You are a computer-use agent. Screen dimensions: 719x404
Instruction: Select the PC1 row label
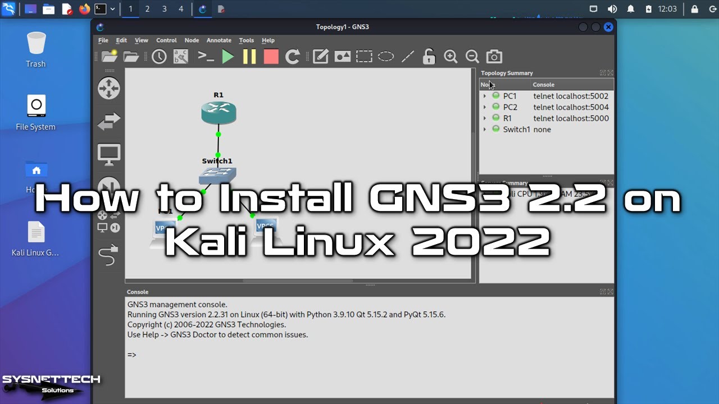509,96
